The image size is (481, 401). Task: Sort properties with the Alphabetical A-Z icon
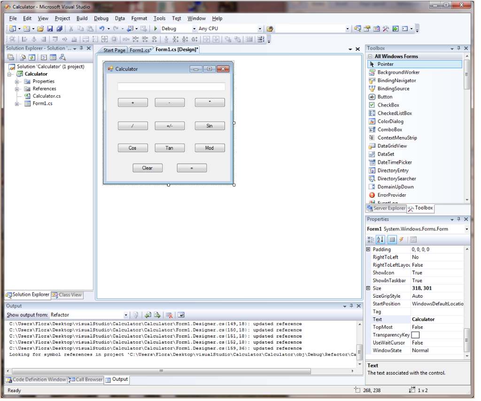[x=380, y=240]
